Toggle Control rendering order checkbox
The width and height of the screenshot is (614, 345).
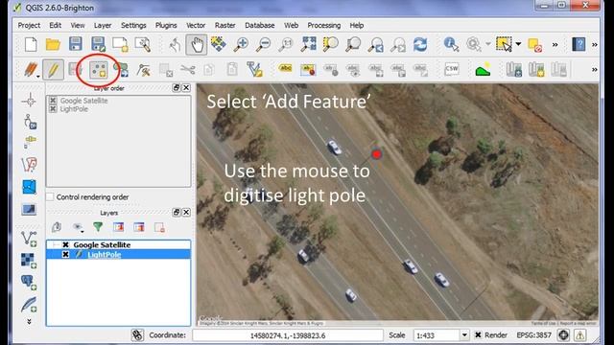50,196
